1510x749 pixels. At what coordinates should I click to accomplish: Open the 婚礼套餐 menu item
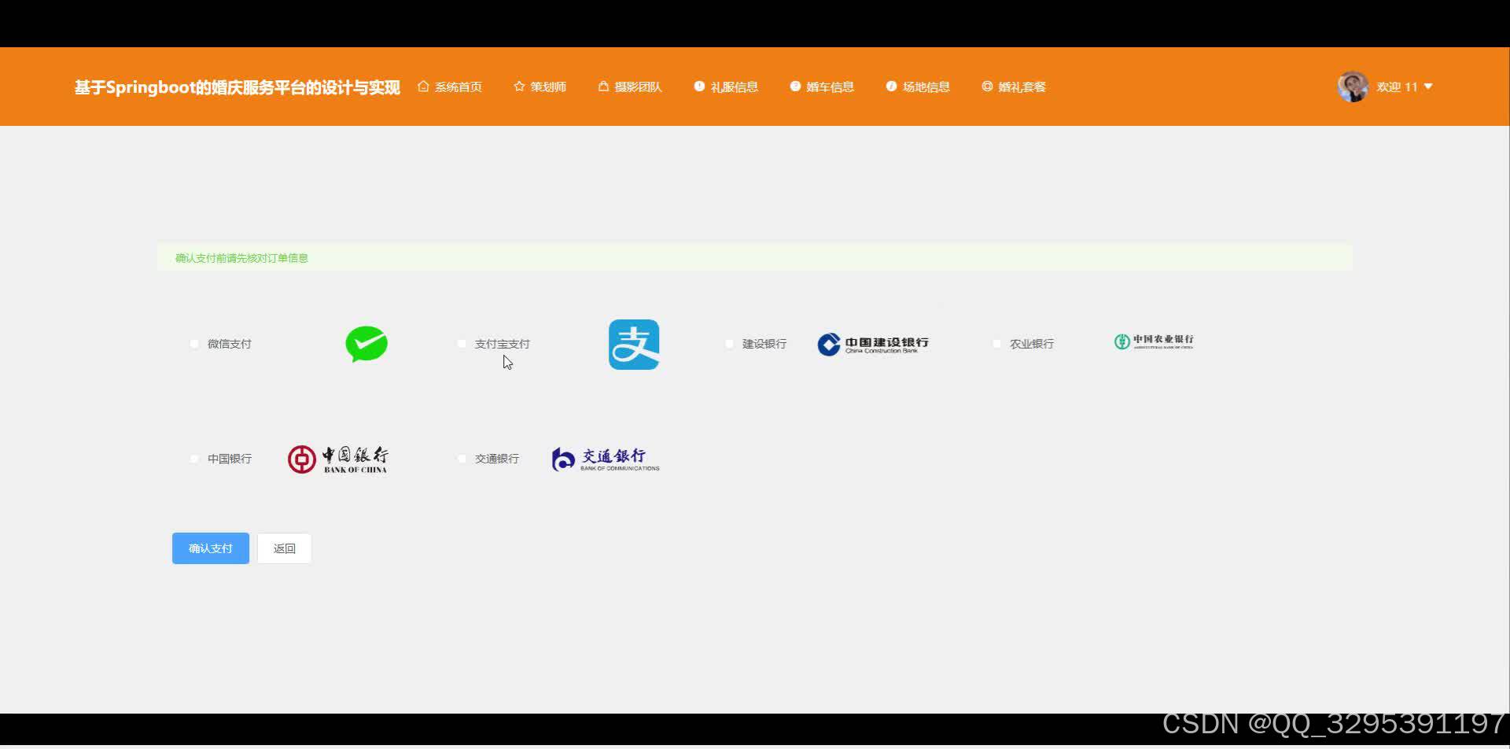(x=1014, y=87)
